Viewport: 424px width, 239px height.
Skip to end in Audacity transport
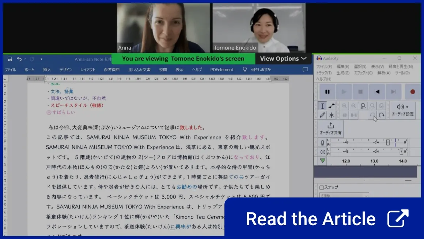[393, 91]
